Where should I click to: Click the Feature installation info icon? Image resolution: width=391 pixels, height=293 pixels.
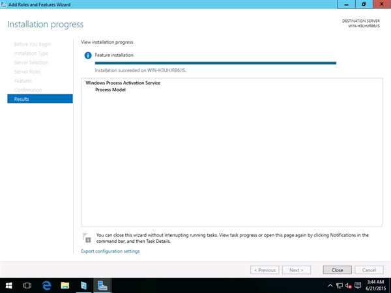(x=88, y=55)
